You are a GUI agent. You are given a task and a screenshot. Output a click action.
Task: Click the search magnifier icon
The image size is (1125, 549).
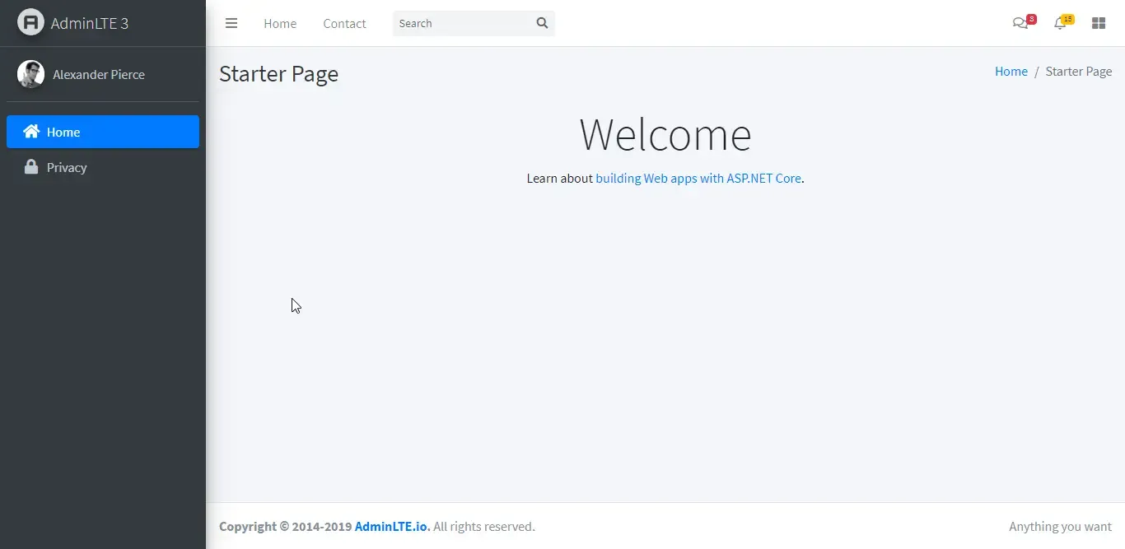click(x=541, y=23)
